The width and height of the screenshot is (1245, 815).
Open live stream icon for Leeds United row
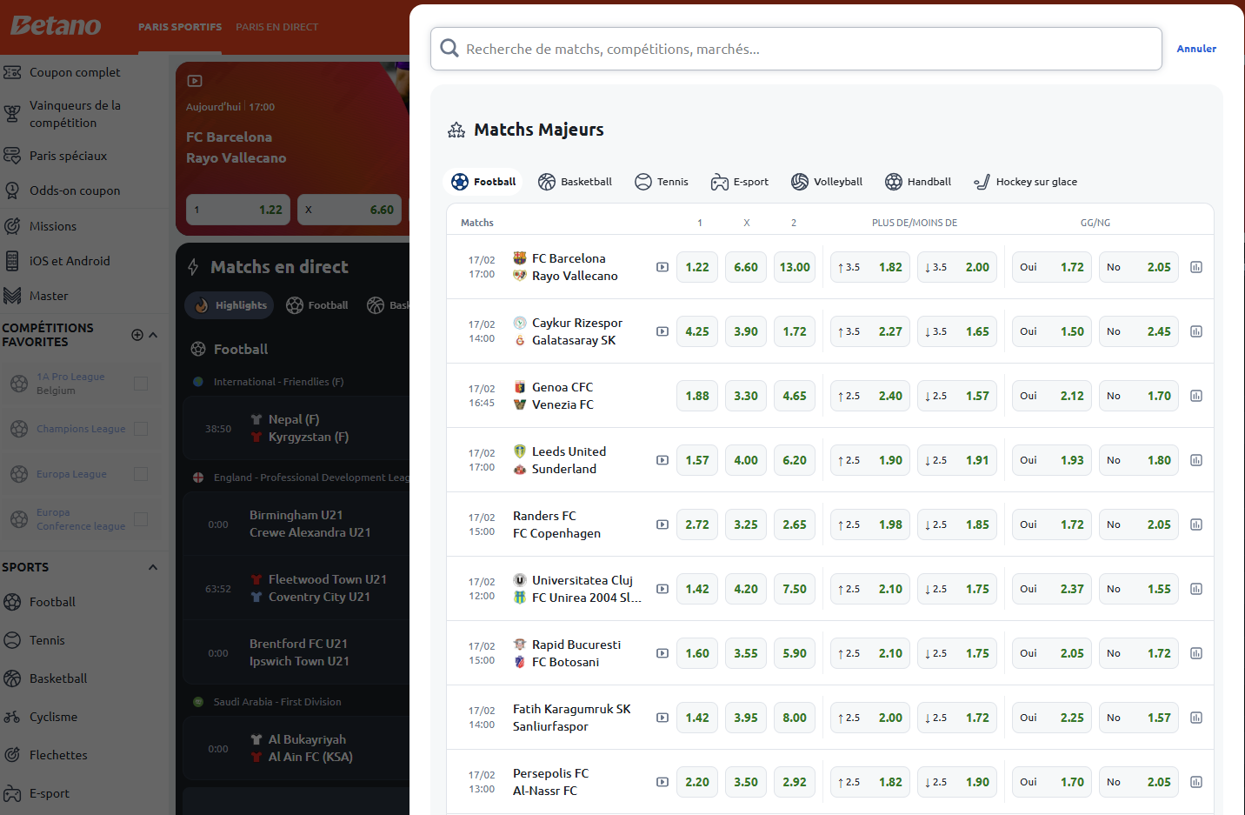coord(662,460)
